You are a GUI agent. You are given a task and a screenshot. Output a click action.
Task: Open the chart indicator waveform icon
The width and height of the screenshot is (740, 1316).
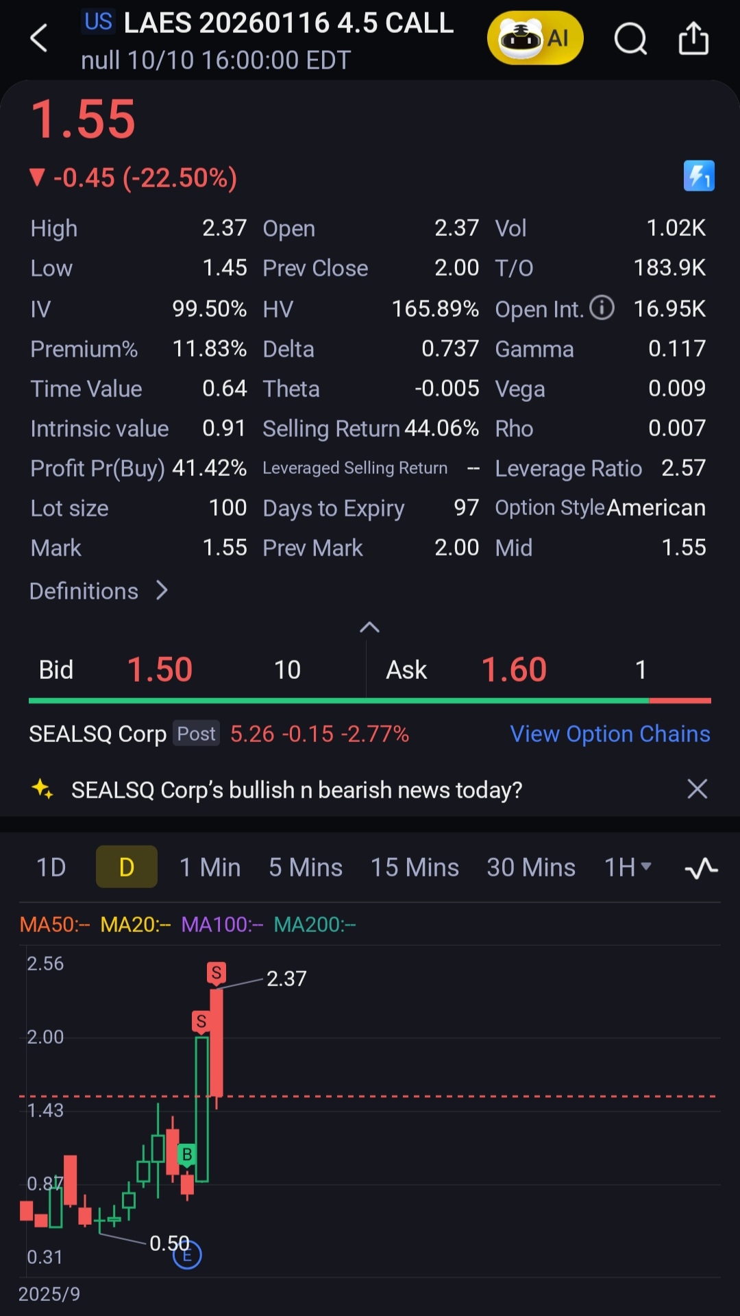pyautogui.click(x=701, y=868)
